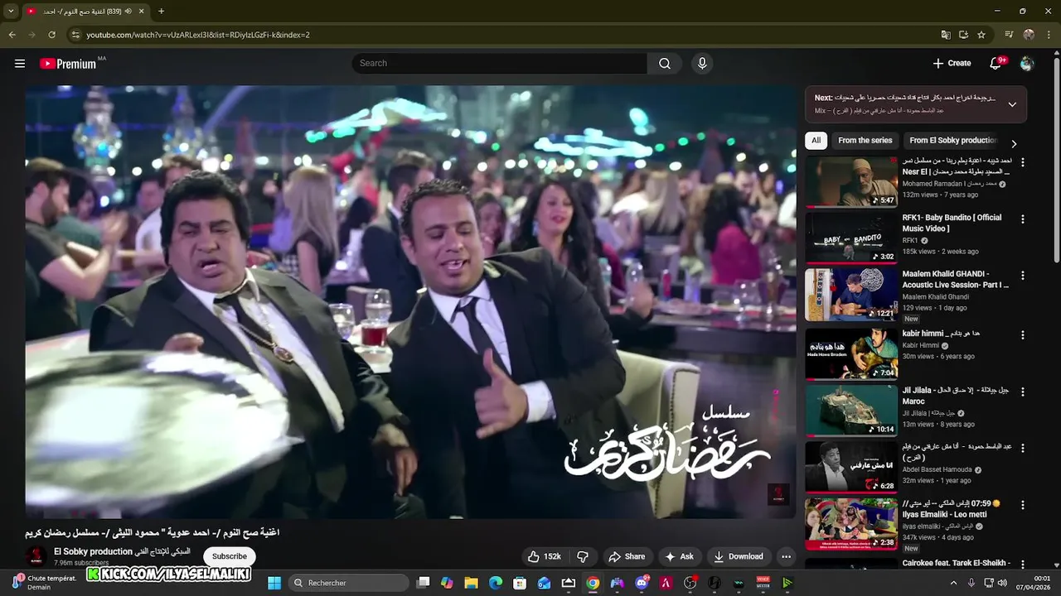Switch to the YouTube browser tab

click(x=85, y=12)
